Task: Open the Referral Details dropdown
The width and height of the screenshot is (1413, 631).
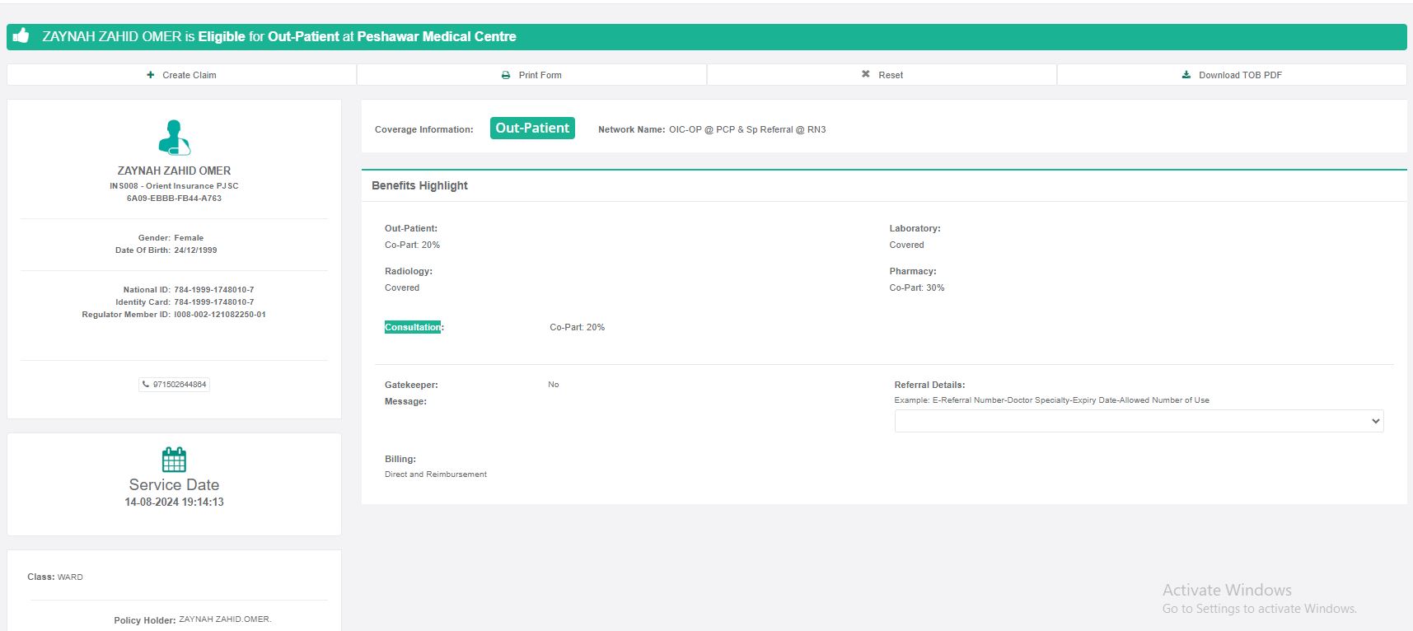Action: click(x=1139, y=421)
